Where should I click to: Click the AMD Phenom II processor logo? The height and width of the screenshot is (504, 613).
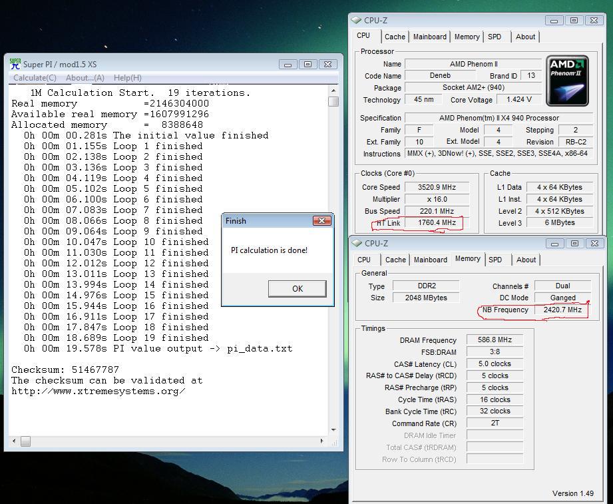point(567,81)
